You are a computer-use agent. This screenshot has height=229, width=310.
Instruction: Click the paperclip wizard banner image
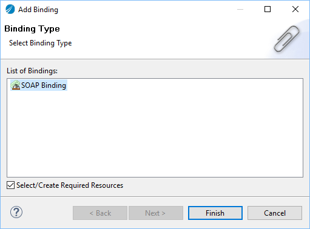pyautogui.click(x=286, y=39)
